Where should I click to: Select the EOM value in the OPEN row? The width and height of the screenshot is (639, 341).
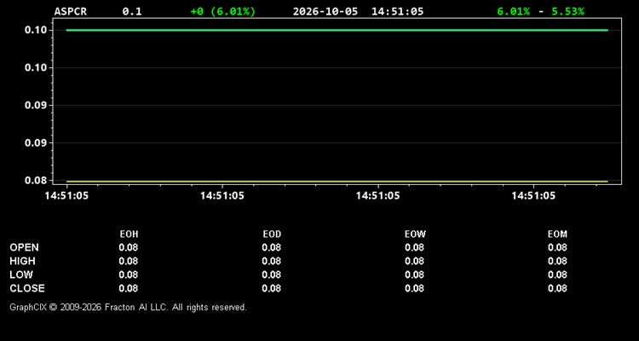[557, 247]
